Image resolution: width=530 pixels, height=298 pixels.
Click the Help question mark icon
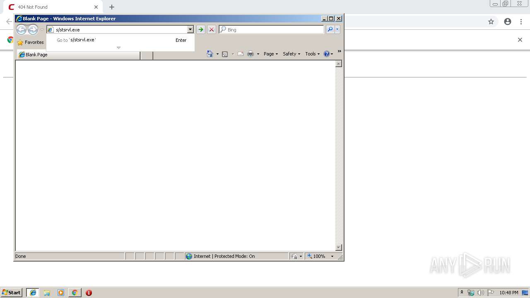(326, 54)
